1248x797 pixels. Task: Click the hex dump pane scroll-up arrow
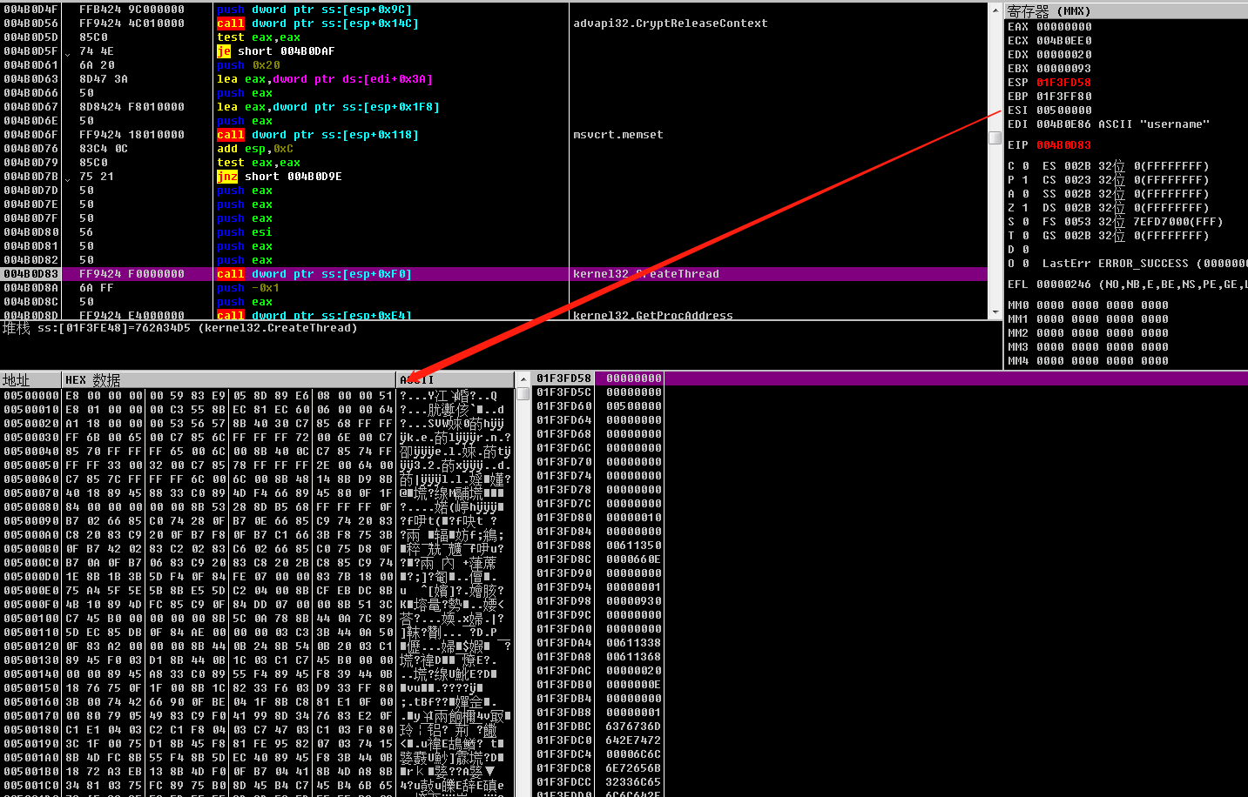pyautogui.click(x=523, y=379)
